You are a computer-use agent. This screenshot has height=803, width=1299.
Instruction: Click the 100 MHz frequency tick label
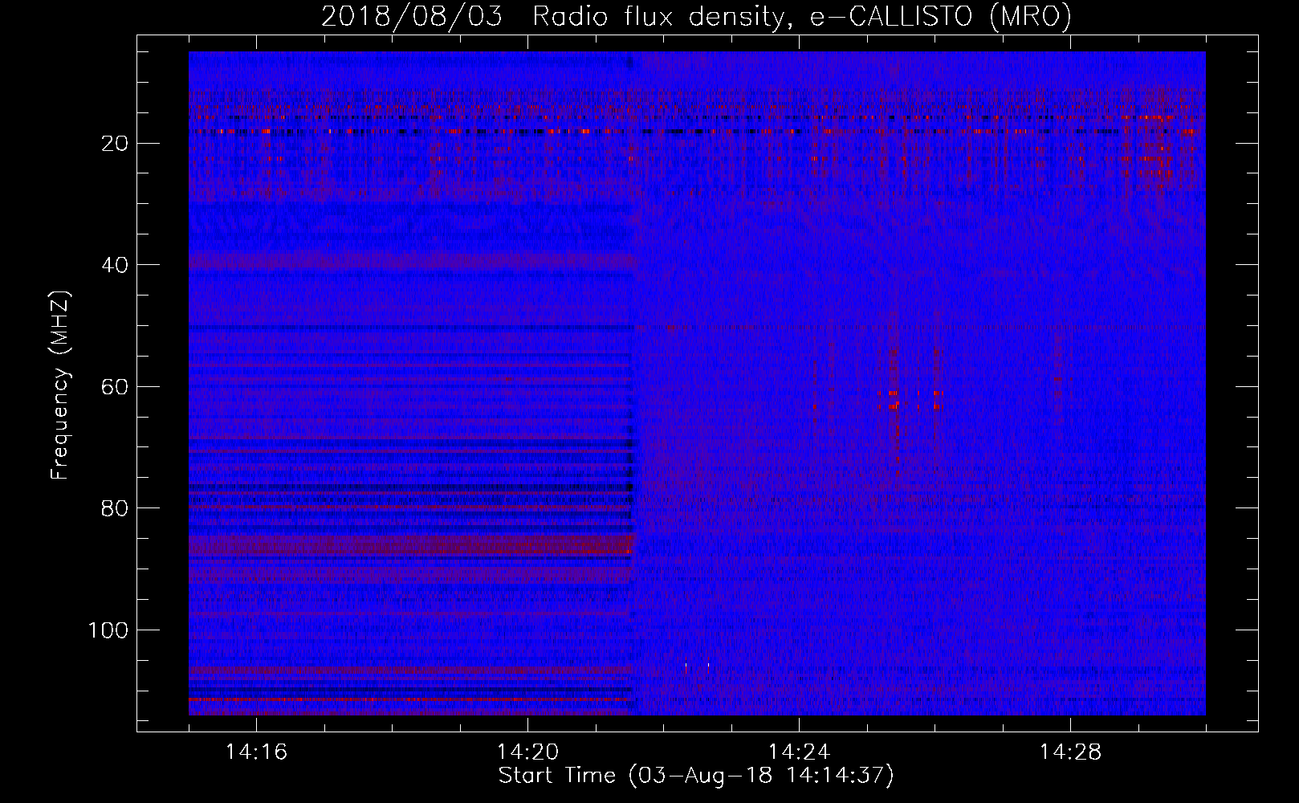pos(108,630)
